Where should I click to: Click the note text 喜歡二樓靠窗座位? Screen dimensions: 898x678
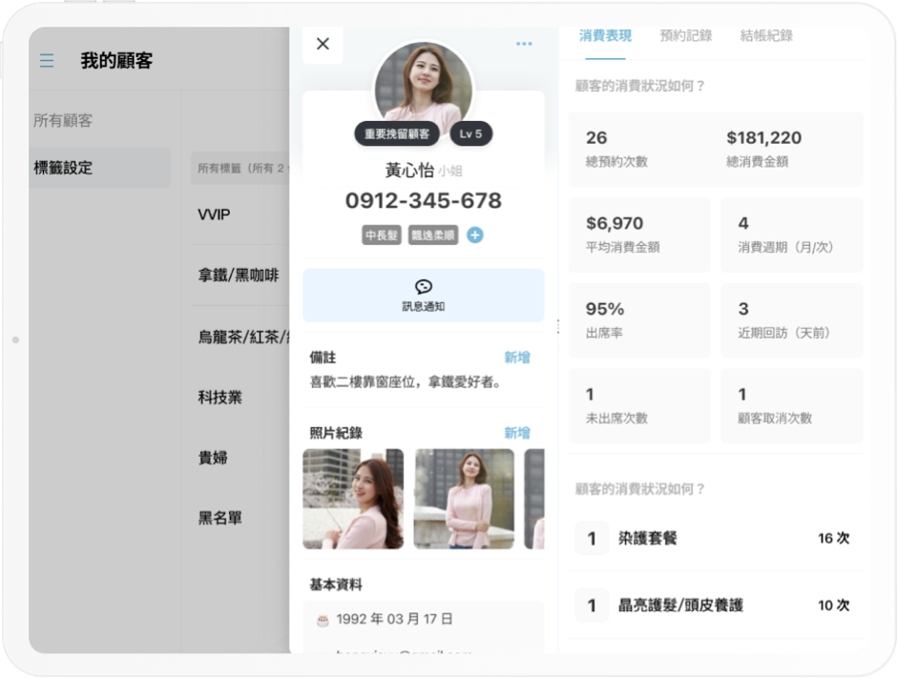pos(365,381)
